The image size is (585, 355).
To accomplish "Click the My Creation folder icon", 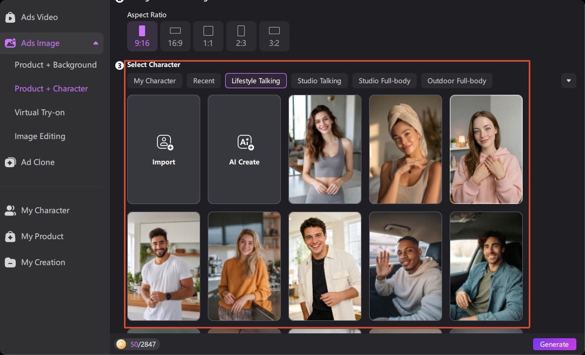I will [x=10, y=262].
